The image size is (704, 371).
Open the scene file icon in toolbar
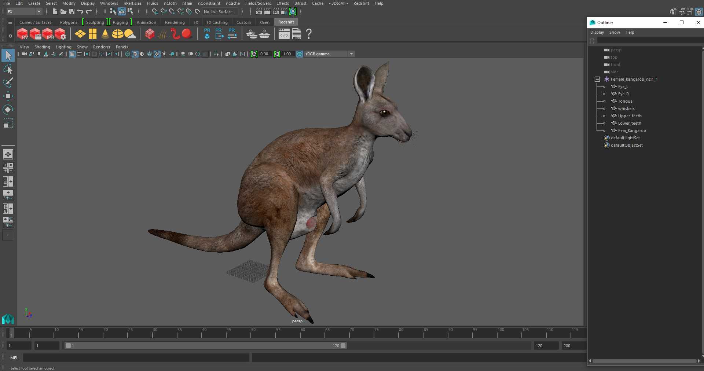pos(63,12)
